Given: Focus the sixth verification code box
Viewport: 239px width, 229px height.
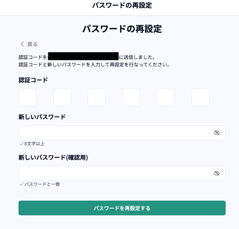Looking at the screenshot, I should pyautogui.click(x=201, y=97).
